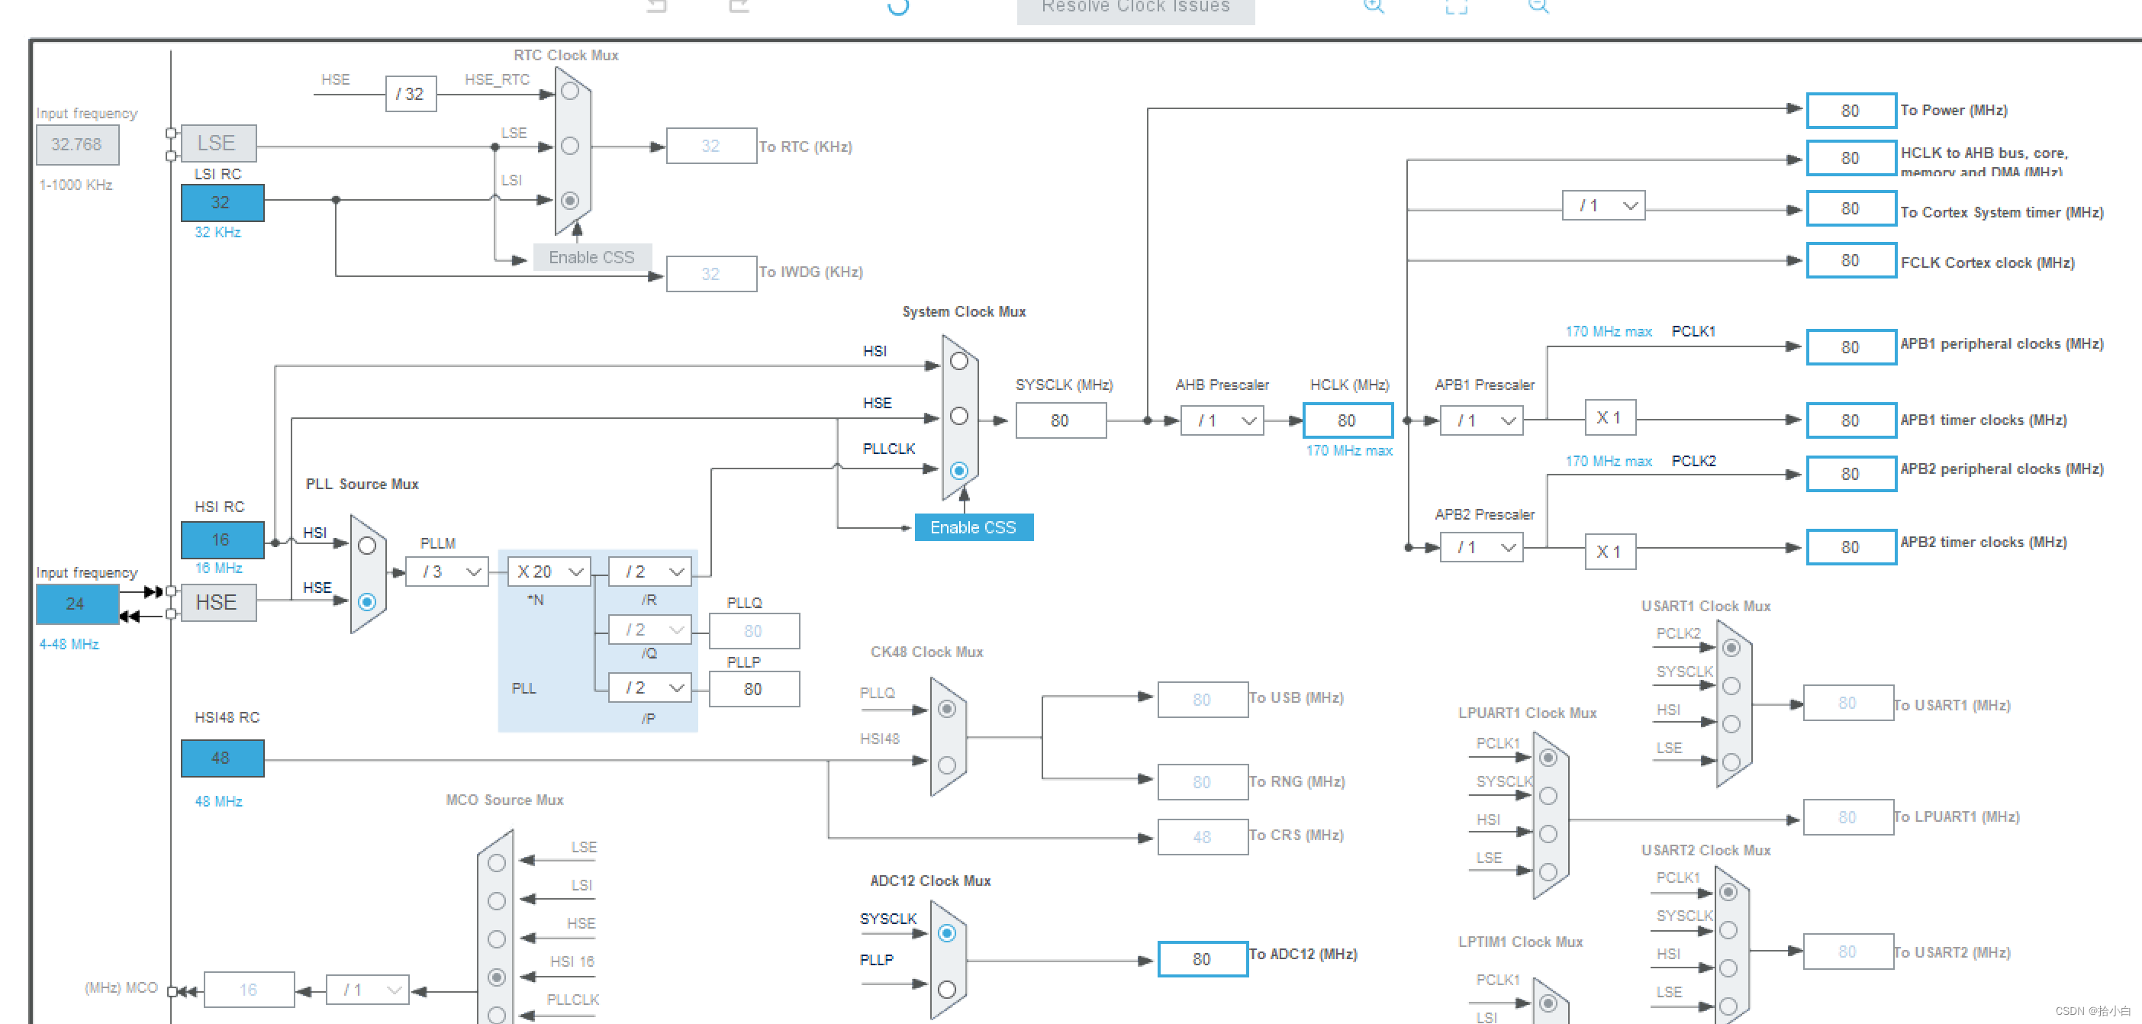2142x1024 pixels.
Task: Select HSE in PLL Source Mux
Action: click(x=367, y=602)
